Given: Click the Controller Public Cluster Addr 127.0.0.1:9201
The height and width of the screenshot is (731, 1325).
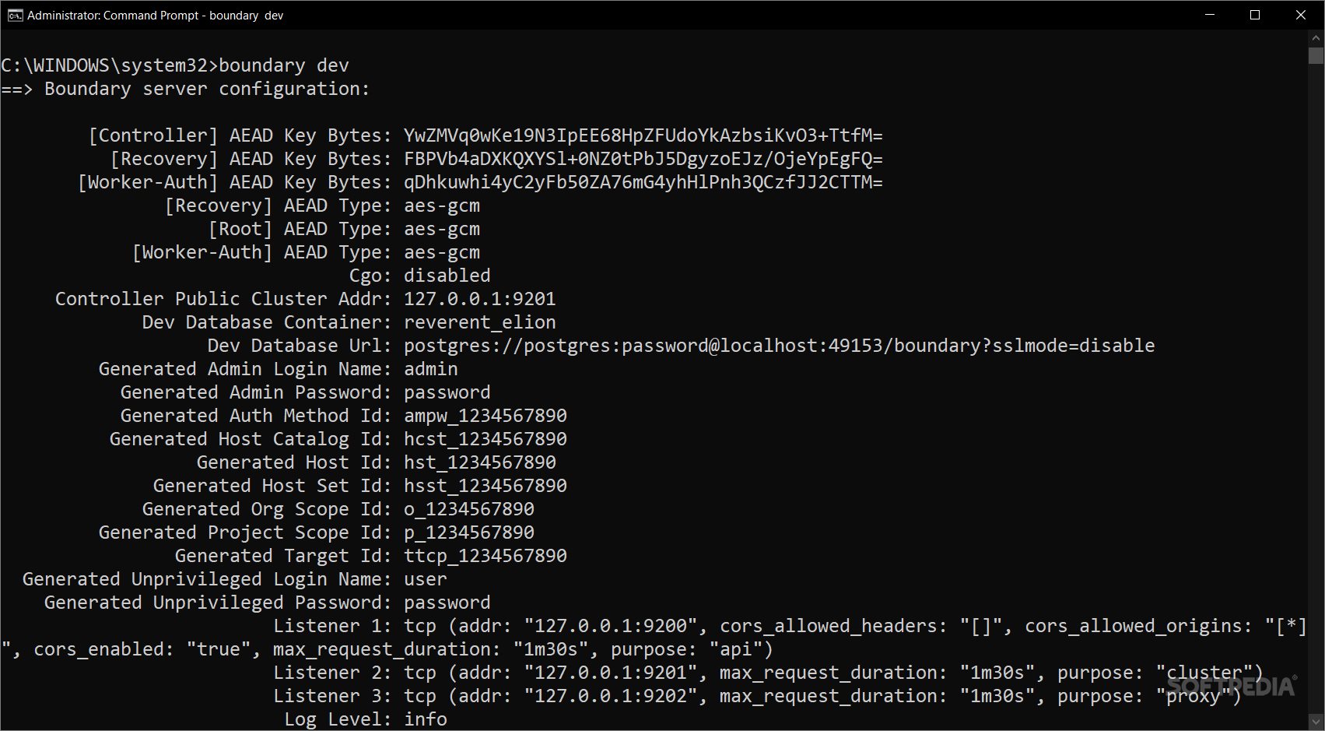Looking at the screenshot, I should pos(479,299).
